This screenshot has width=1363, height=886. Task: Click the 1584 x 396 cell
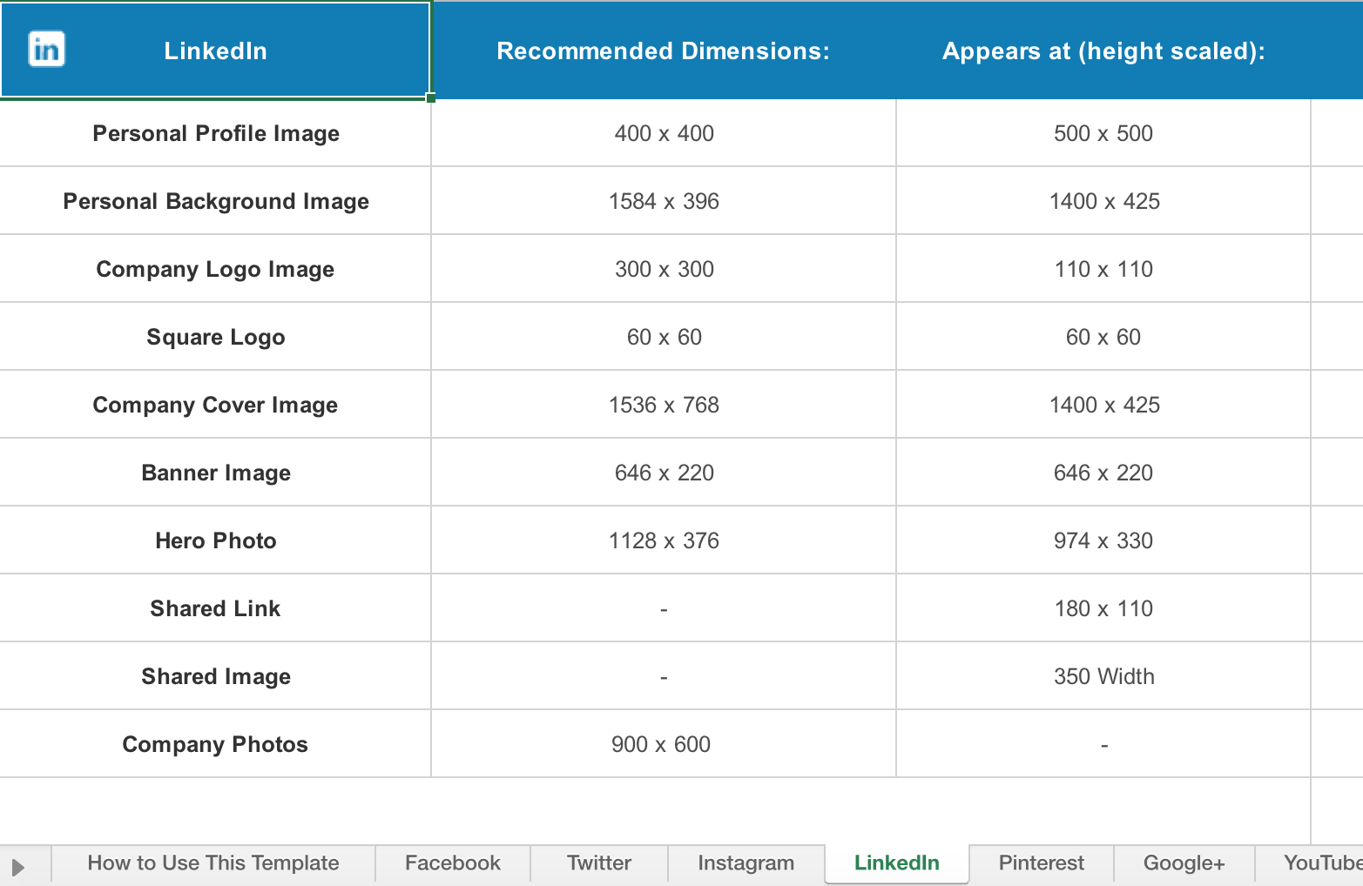tap(664, 201)
